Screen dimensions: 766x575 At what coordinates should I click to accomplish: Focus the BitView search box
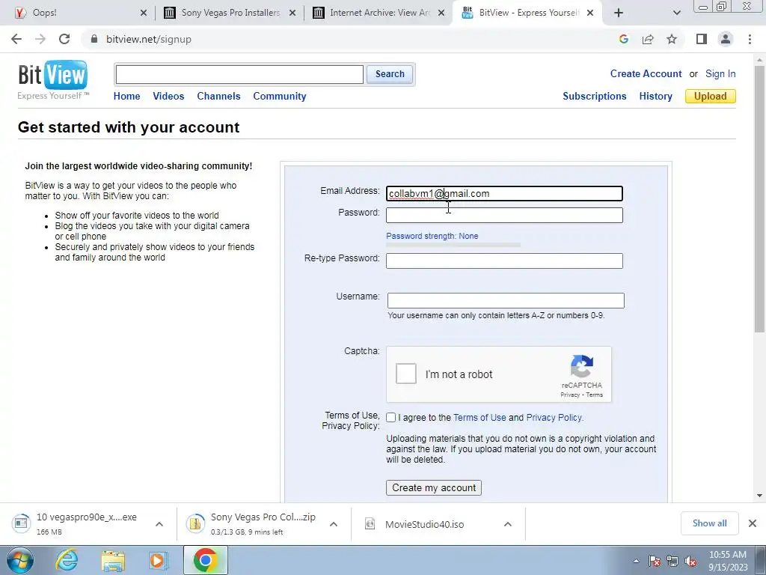click(239, 74)
